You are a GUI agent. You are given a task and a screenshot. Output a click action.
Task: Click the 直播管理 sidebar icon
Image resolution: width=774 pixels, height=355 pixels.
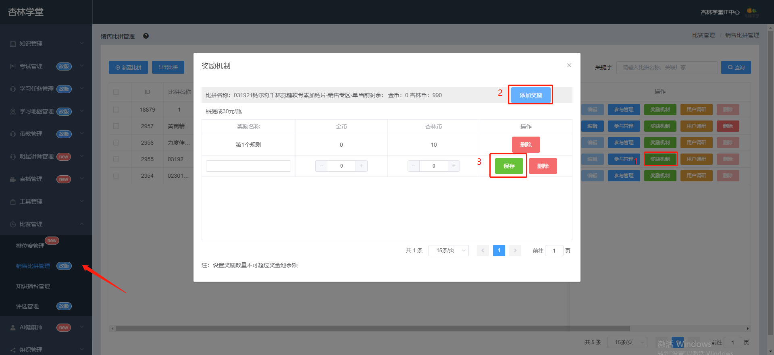click(13, 179)
